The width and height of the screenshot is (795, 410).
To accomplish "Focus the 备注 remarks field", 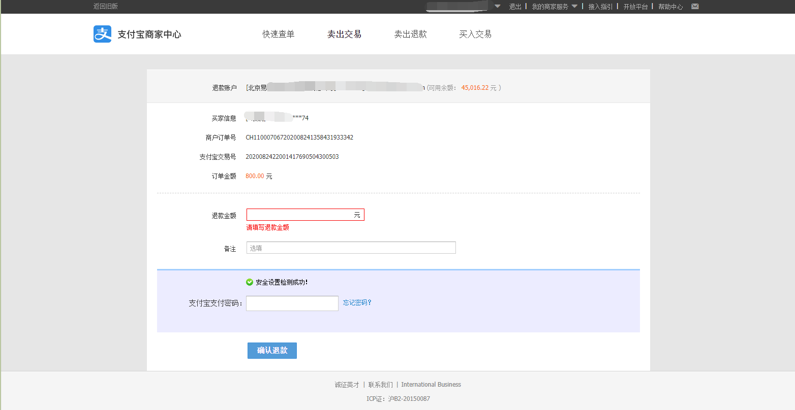I will pyautogui.click(x=351, y=248).
